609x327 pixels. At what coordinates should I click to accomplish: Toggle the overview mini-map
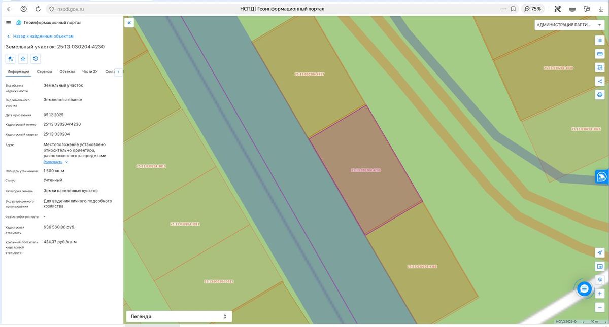coord(599,266)
